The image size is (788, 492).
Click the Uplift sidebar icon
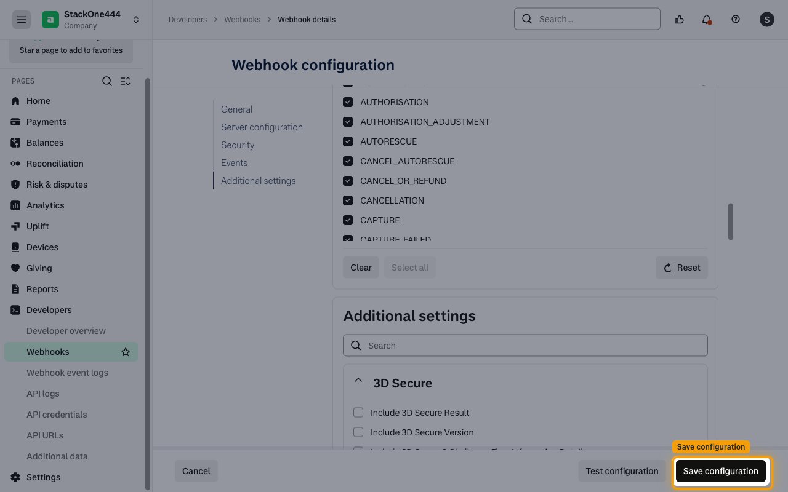coord(15,226)
